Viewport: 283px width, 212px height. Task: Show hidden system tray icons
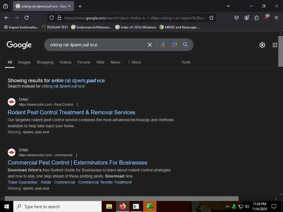[x=227, y=206]
